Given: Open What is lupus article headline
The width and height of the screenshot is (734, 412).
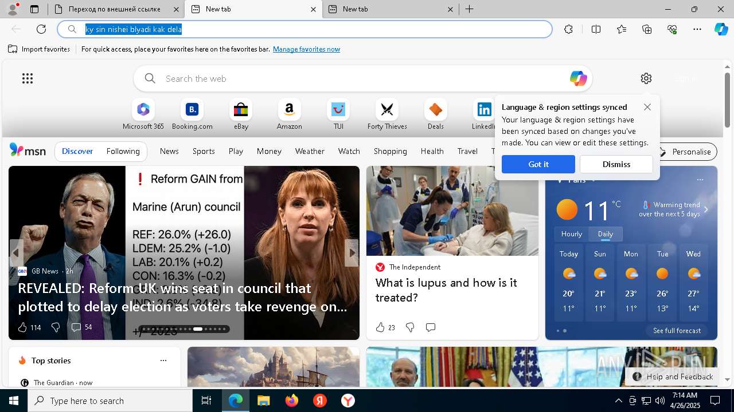Looking at the screenshot, I should (446, 290).
